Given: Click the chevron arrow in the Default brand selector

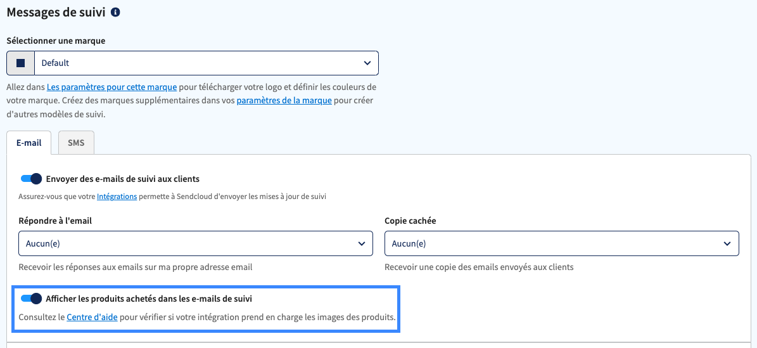Looking at the screenshot, I should [367, 63].
